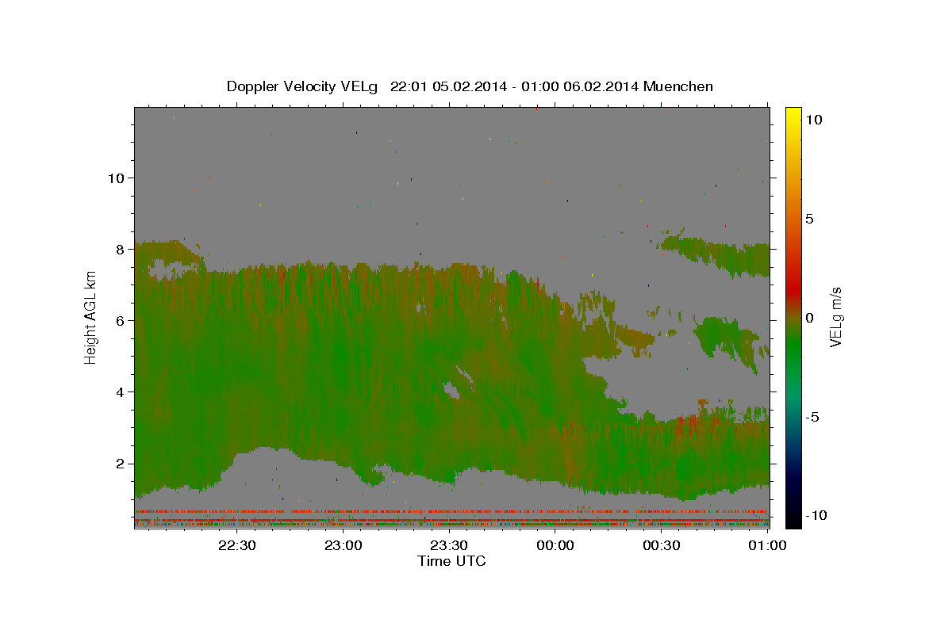This screenshot has width=952, height=634.
Task: Click the colorbar value 10 label
Action: [x=813, y=119]
